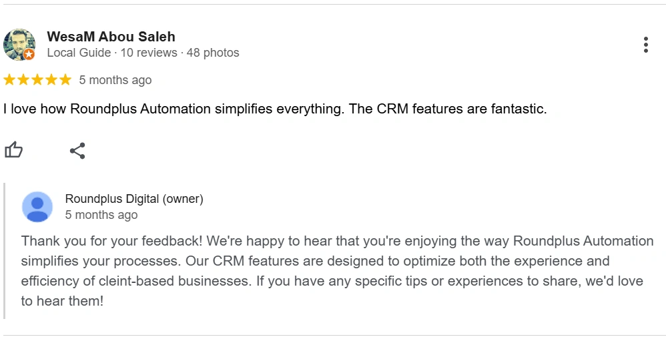Click the Roundplus Digital owner avatar icon
Viewport: 666px width, 339px height.
click(x=37, y=207)
